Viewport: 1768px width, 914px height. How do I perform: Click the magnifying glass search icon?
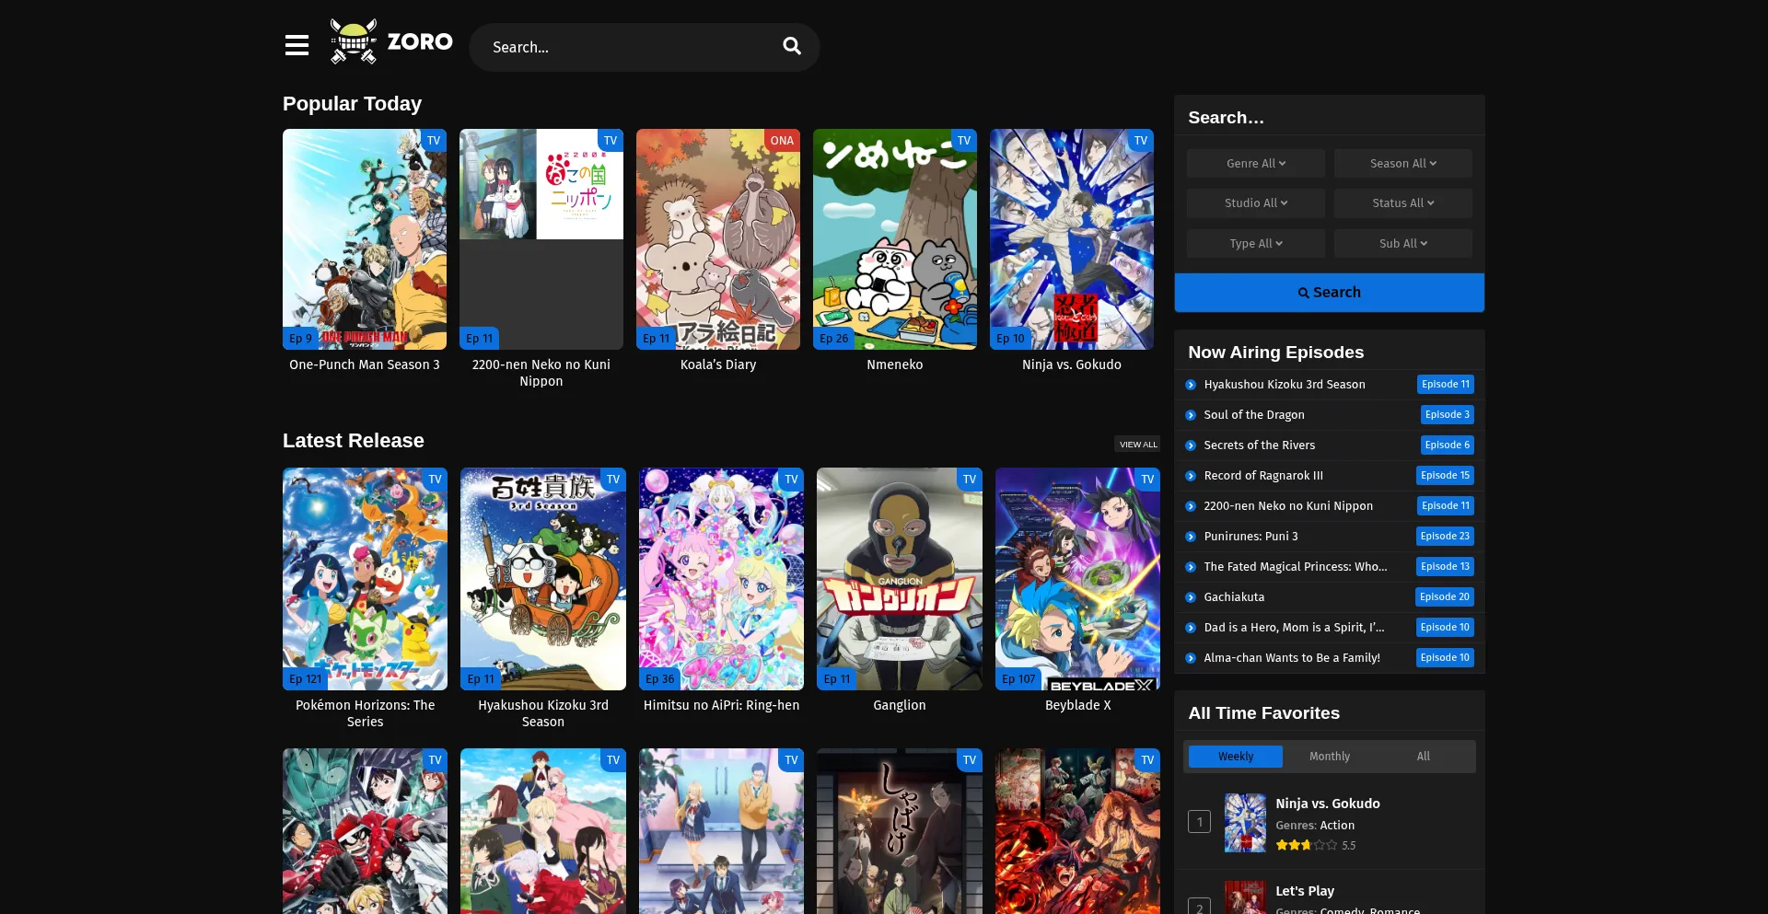tap(791, 46)
